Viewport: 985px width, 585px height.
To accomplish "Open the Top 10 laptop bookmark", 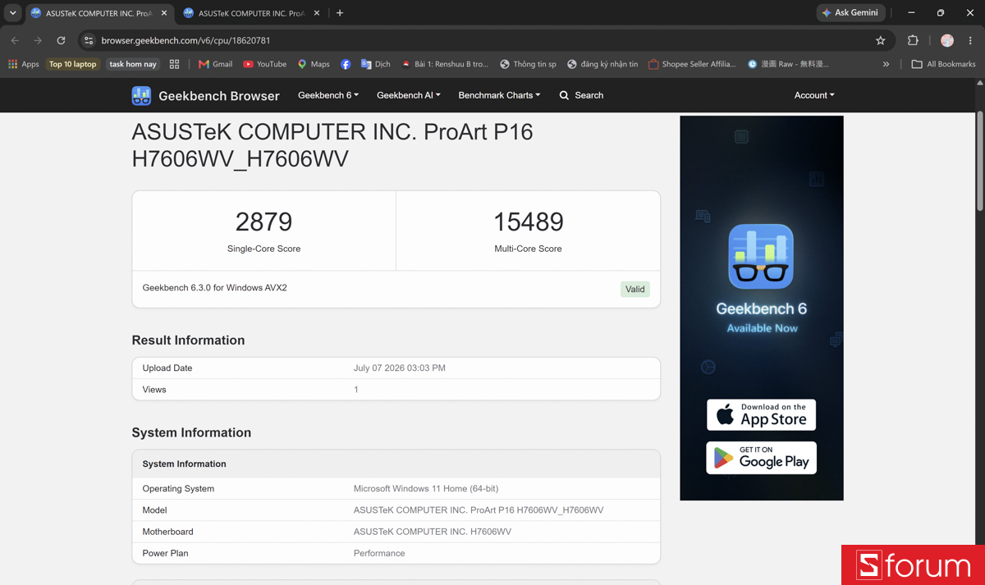I will pyautogui.click(x=72, y=64).
